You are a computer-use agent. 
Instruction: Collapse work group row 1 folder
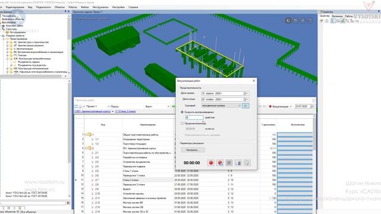(x=86, y=135)
